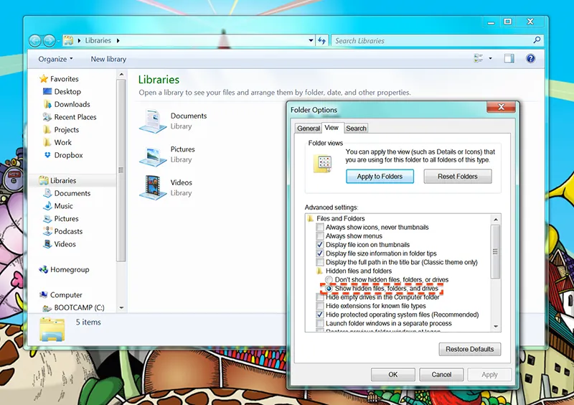This screenshot has height=405, width=574.
Task: Click the magnifier icon in Search Libraries
Action: tap(537, 40)
